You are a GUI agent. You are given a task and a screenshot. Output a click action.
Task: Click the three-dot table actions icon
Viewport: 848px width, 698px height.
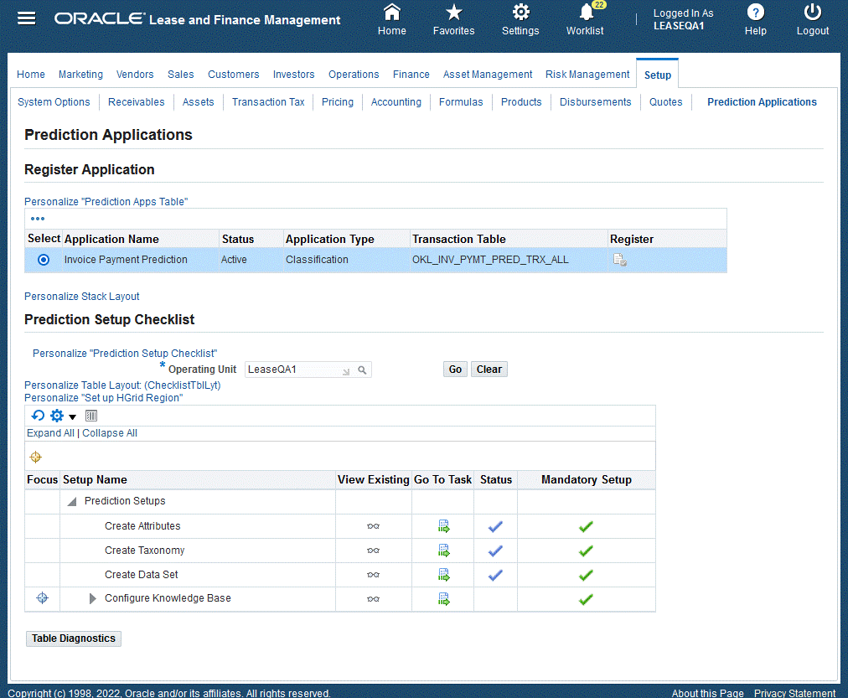coord(38,219)
